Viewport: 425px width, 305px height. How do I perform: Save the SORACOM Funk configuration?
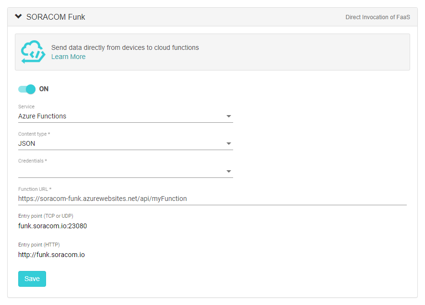pos(32,279)
